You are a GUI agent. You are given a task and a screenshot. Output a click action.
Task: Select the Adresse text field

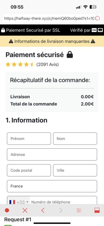(x=52, y=154)
